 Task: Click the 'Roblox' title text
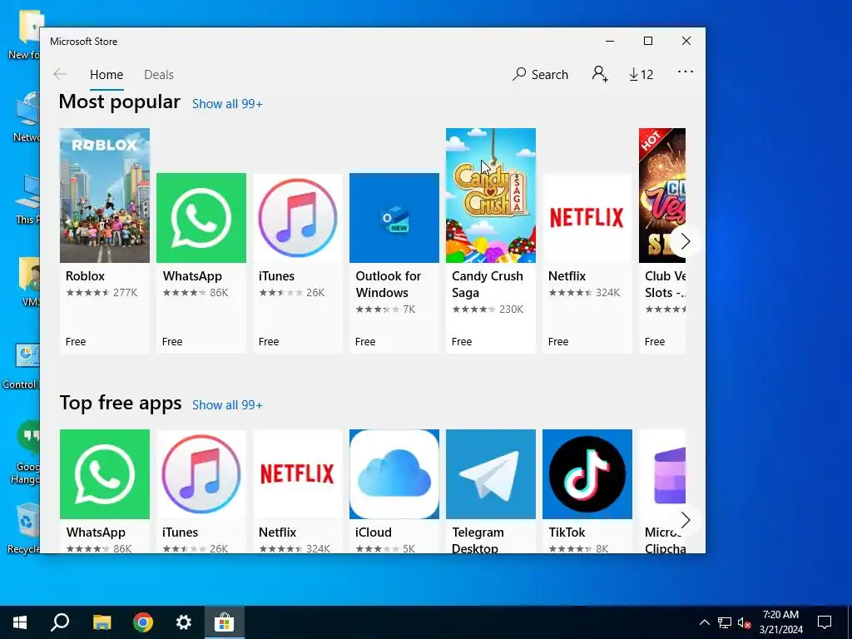tap(86, 276)
